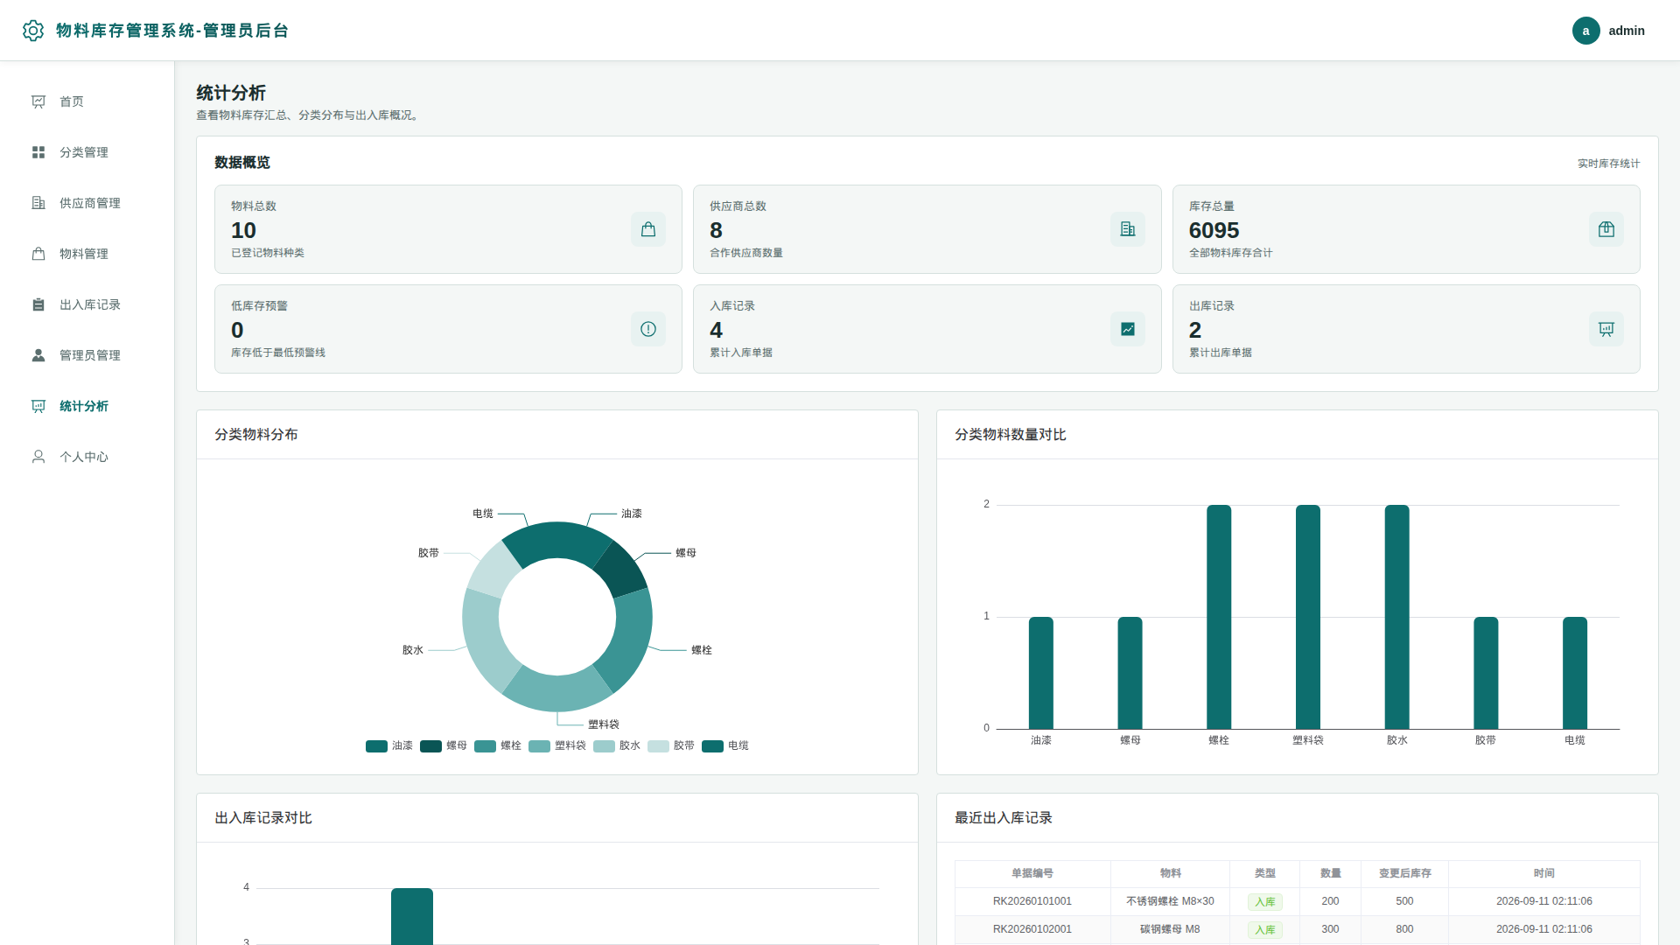
Task: Click the 管理员管理 user icon
Action: coord(38,355)
